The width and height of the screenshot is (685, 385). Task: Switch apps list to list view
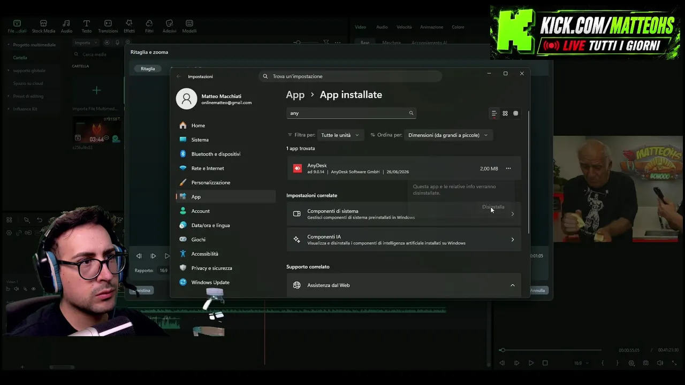coord(494,113)
